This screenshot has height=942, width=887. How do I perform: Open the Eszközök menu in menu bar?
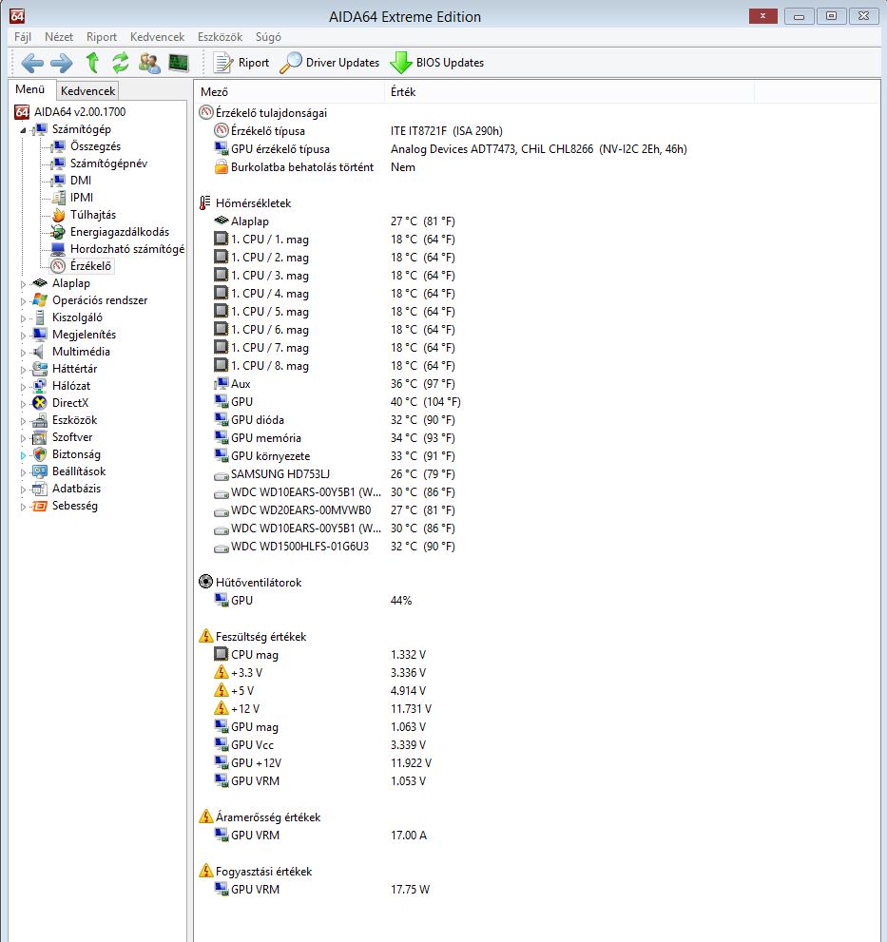point(220,37)
